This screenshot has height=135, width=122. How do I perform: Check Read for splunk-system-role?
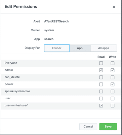[x=101, y=92]
